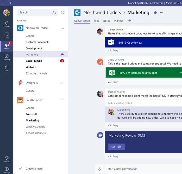The width and height of the screenshot is (182, 174).
Task: Open the Fourth Coffee team cup icon
Action: point(20,100)
